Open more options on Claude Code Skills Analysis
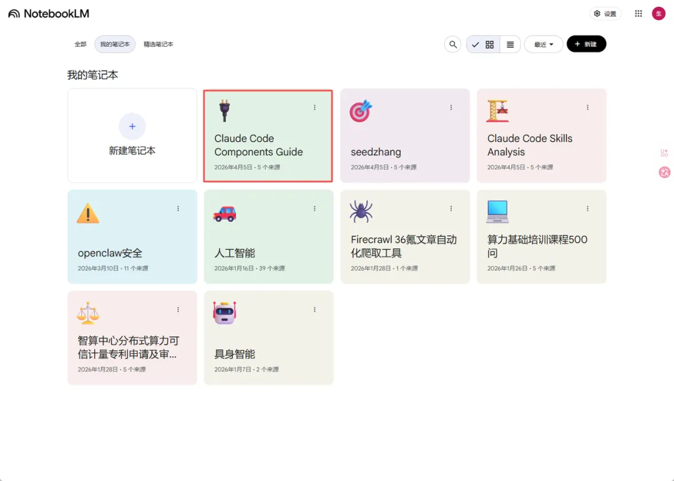 coord(587,108)
